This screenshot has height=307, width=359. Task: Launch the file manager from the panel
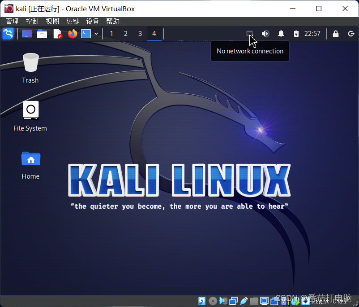click(42, 34)
